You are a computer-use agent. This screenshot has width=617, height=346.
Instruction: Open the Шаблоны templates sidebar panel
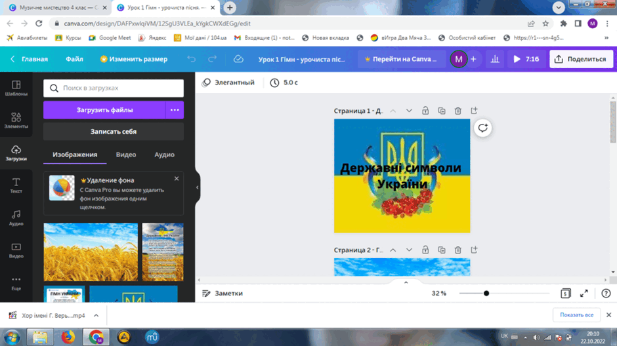tap(16, 88)
